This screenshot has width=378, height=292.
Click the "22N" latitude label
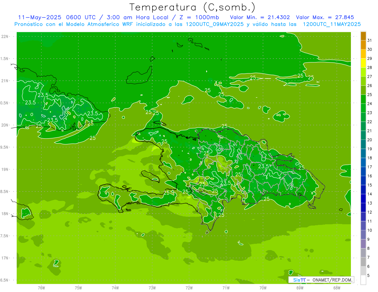coord(5,37)
